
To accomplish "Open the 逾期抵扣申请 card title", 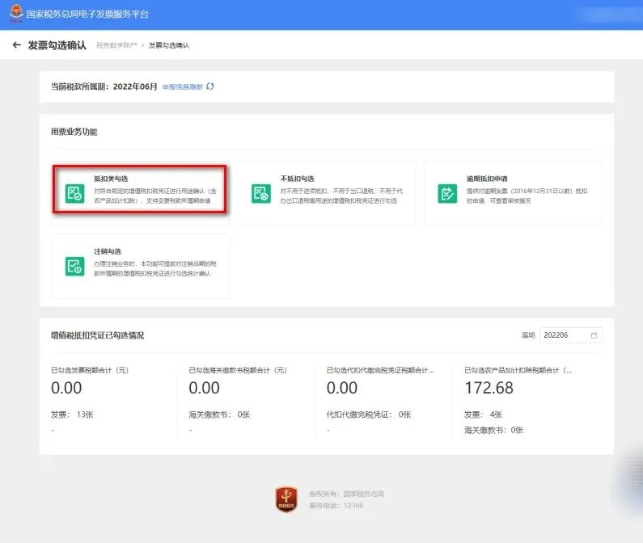I will click(x=487, y=179).
